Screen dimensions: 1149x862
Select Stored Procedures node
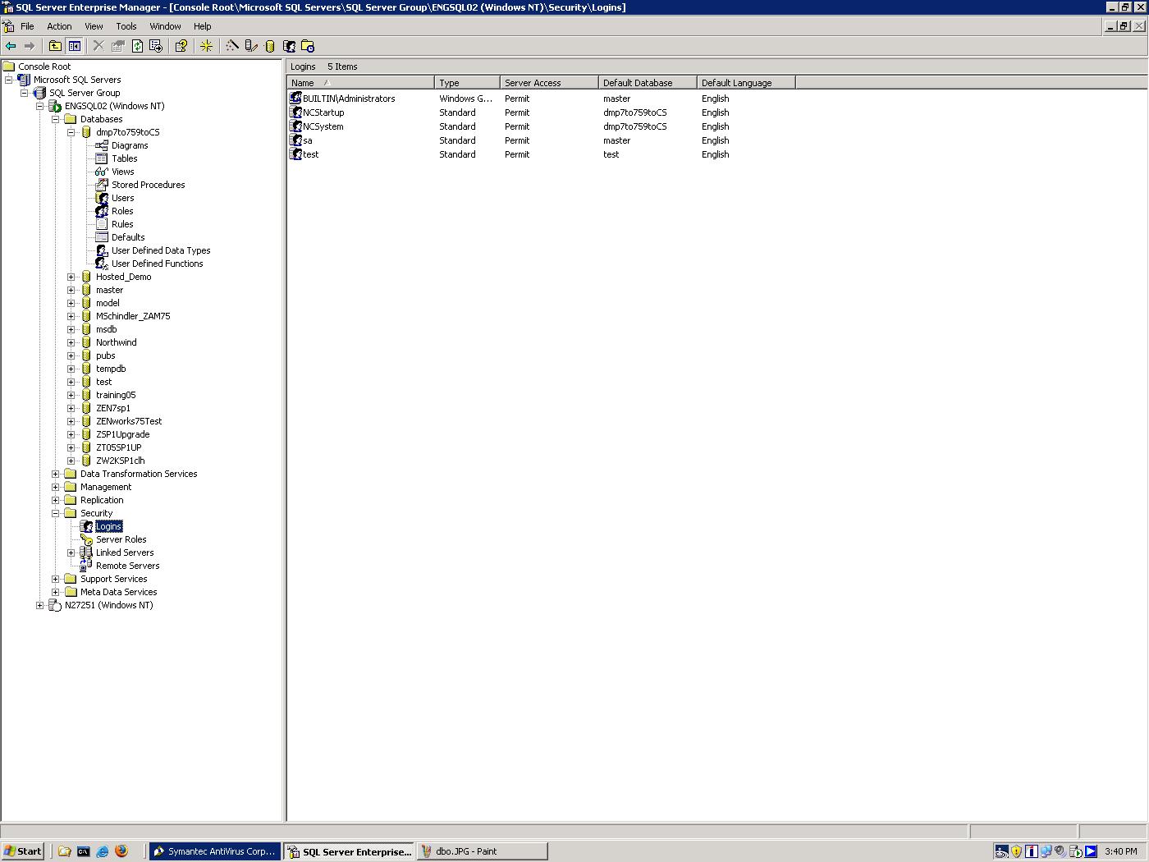click(148, 185)
